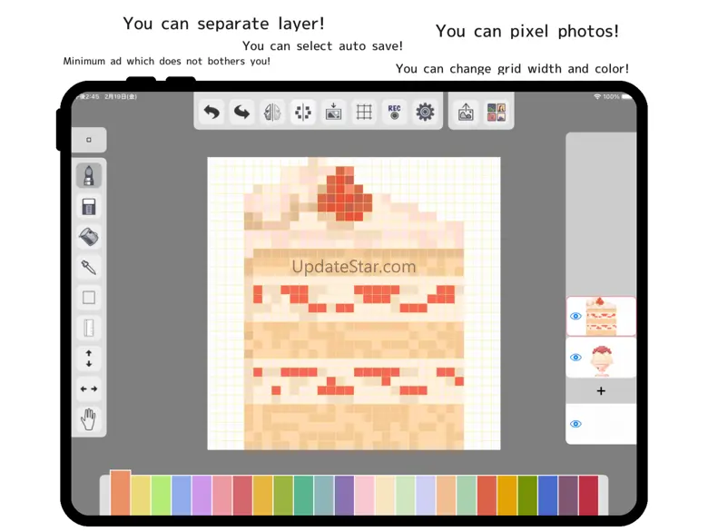Select the cake layer thumbnail
Screen dimensions: 708x531
coord(602,316)
